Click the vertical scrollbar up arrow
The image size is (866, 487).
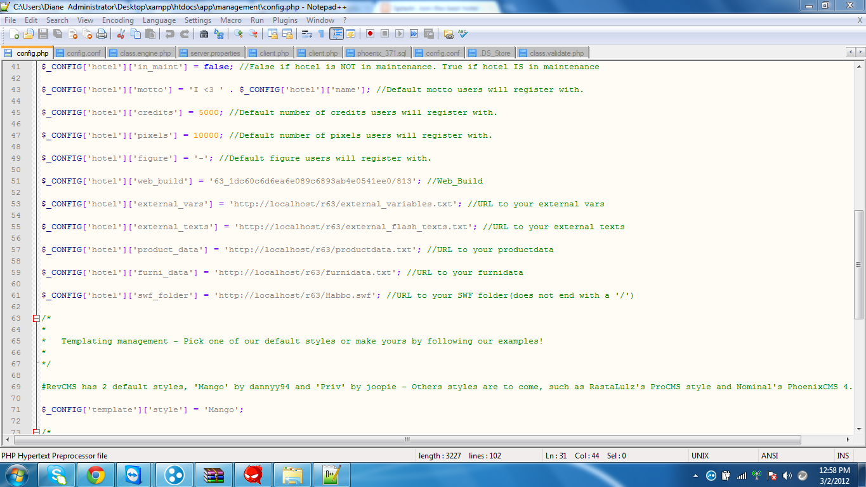pos(859,67)
